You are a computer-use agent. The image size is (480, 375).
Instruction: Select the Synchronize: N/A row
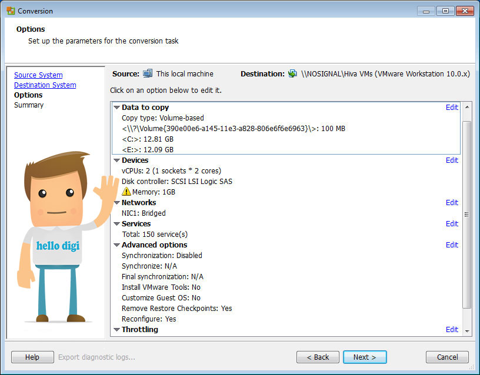[149, 266]
